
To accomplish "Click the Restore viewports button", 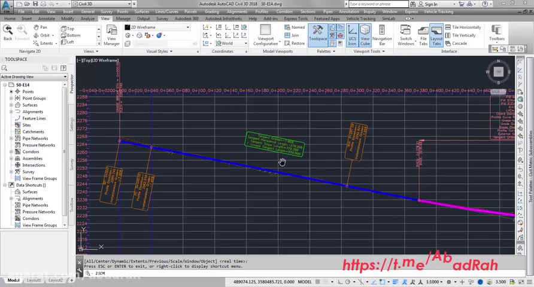I will tap(295, 44).
